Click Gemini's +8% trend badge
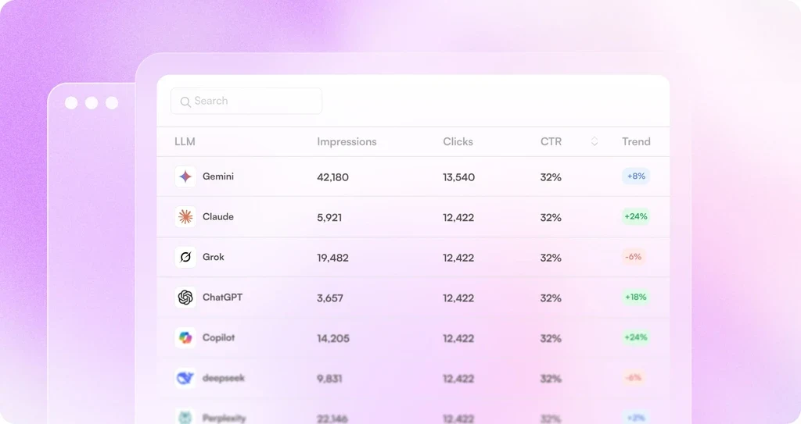 (x=636, y=176)
